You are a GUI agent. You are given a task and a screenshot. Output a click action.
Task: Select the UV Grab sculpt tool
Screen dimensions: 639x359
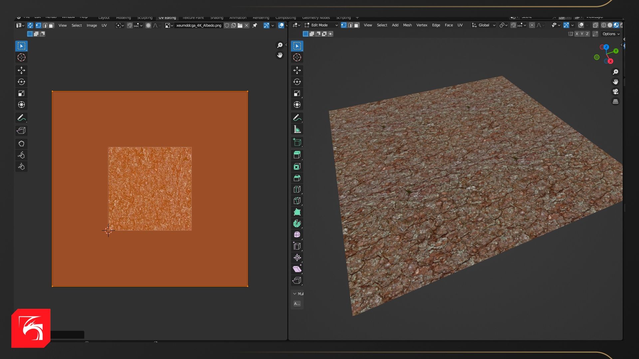click(21, 144)
